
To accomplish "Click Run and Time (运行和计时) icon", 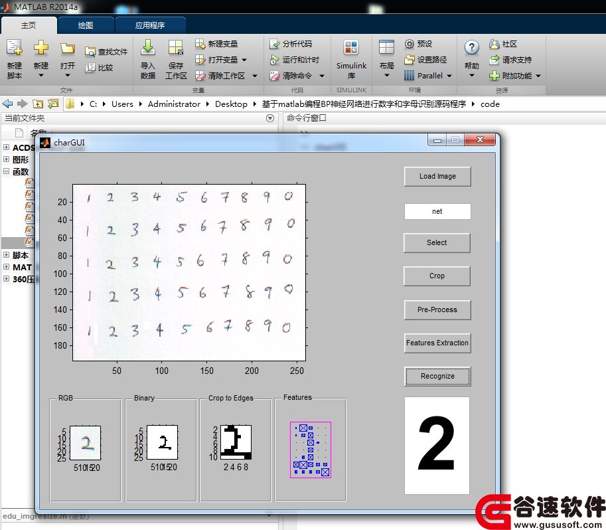I will click(274, 60).
